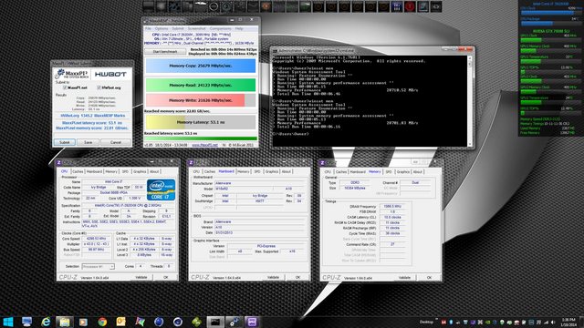This screenshot has width=584, height=328.
Task: Switch to About tab in CPU-Z Memory window
Action: point(418,172)
